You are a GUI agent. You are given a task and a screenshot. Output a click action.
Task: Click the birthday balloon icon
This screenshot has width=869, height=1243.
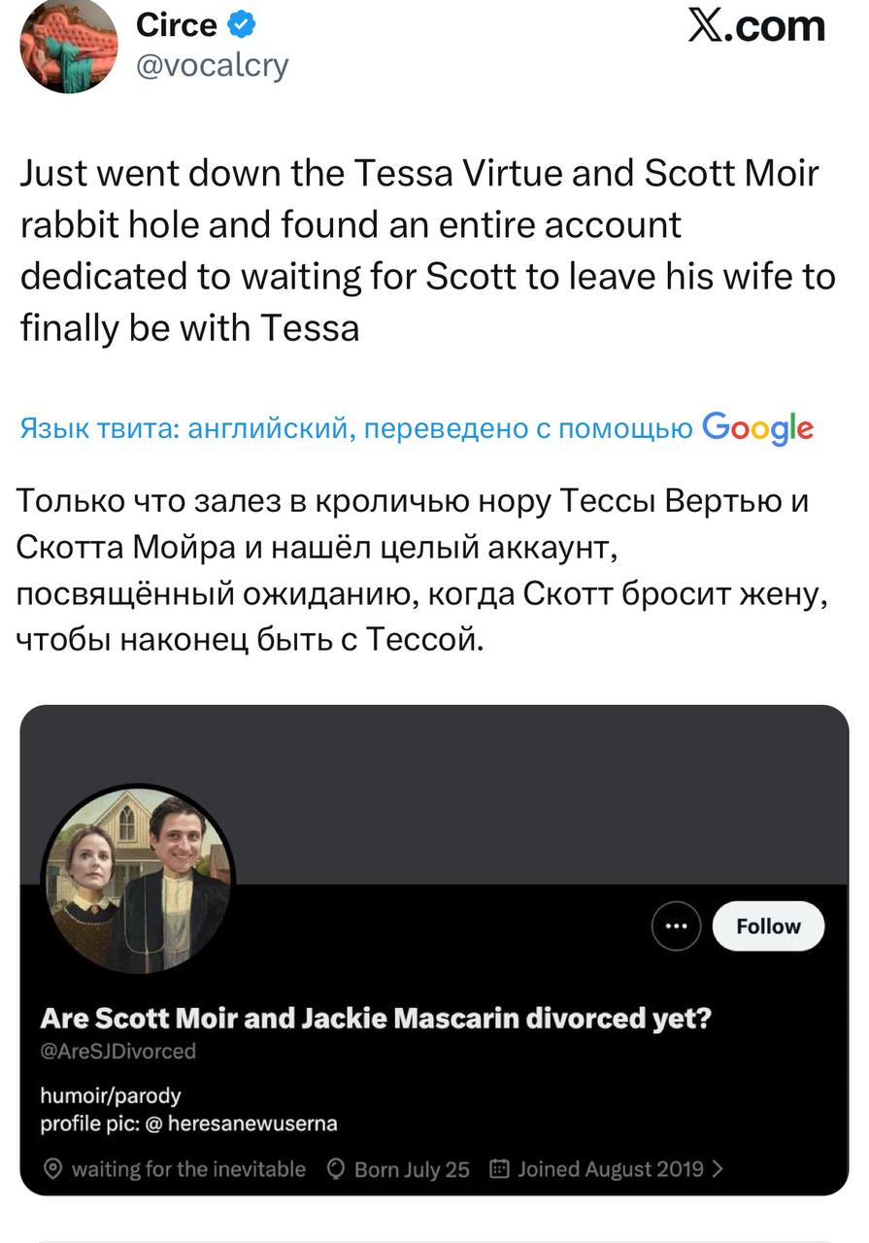click(x=338, y=1169)
